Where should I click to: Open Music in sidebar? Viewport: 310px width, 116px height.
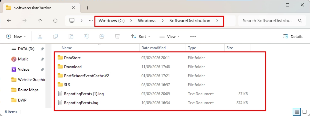pos(23,59)
